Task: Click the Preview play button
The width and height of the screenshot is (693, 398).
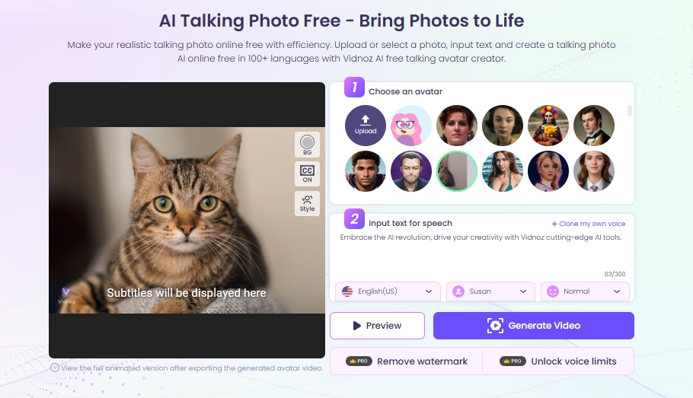Action: coord(377,326)
